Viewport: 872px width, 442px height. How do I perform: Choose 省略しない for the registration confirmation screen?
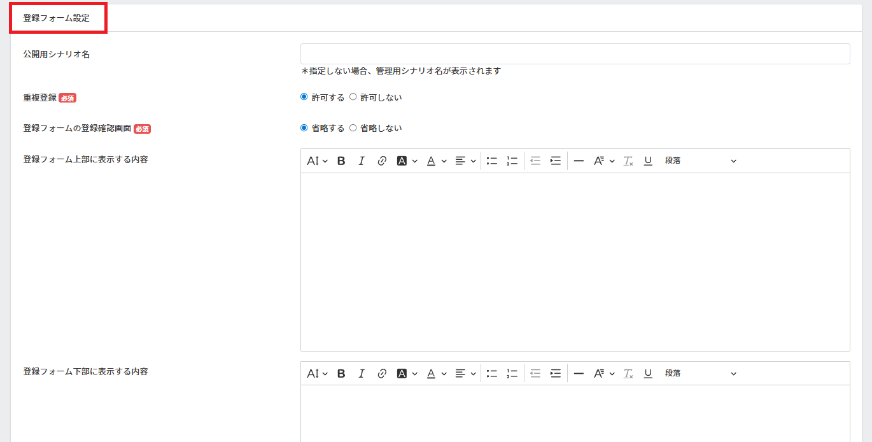pos(353,128)
